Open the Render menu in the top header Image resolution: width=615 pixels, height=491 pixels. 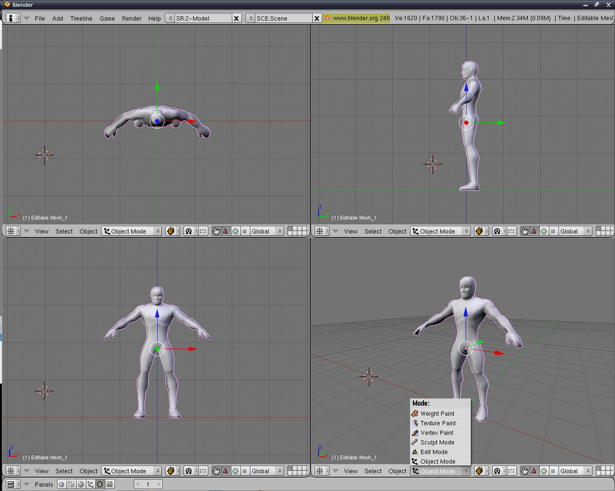(132, 19)
